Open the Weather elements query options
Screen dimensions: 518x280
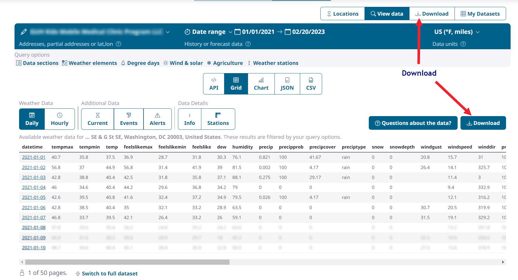(89, 63)
